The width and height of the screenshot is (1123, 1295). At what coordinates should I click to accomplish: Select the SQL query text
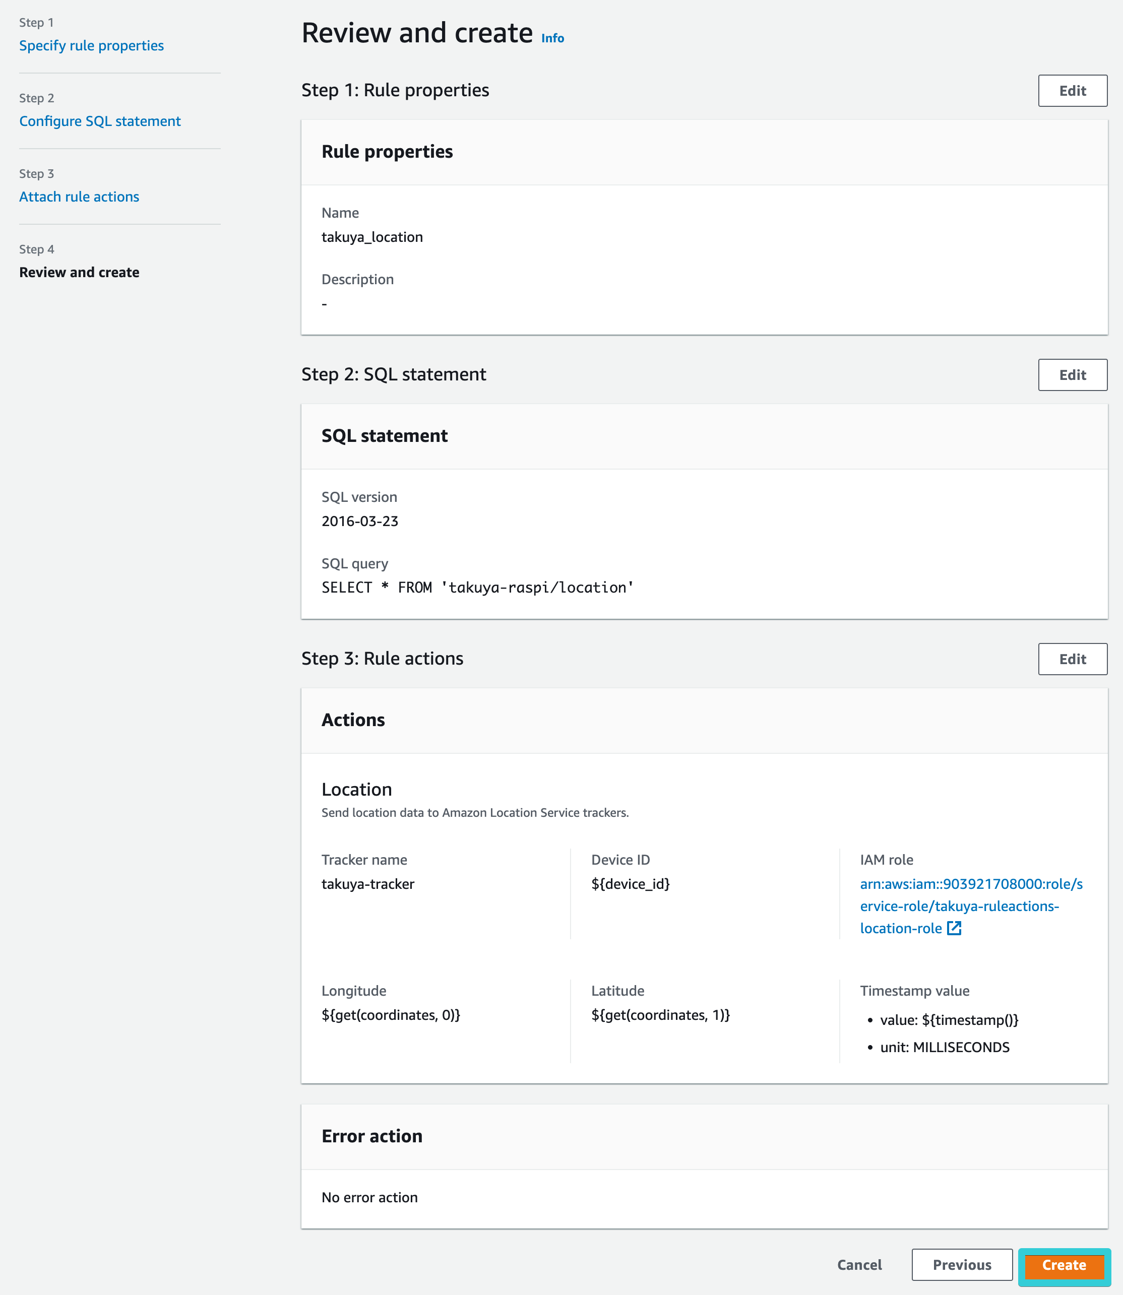tap(477, 587)
